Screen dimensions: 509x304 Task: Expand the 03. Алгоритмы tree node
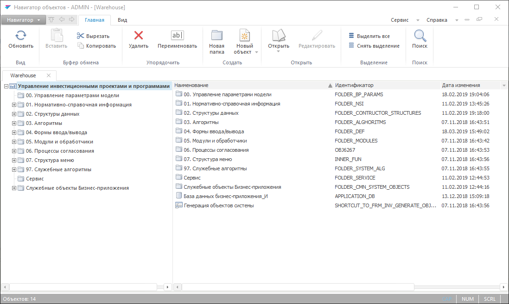tap(14, 123)
